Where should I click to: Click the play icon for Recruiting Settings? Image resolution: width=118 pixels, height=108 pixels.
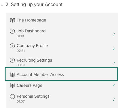(x=12, y=60)
